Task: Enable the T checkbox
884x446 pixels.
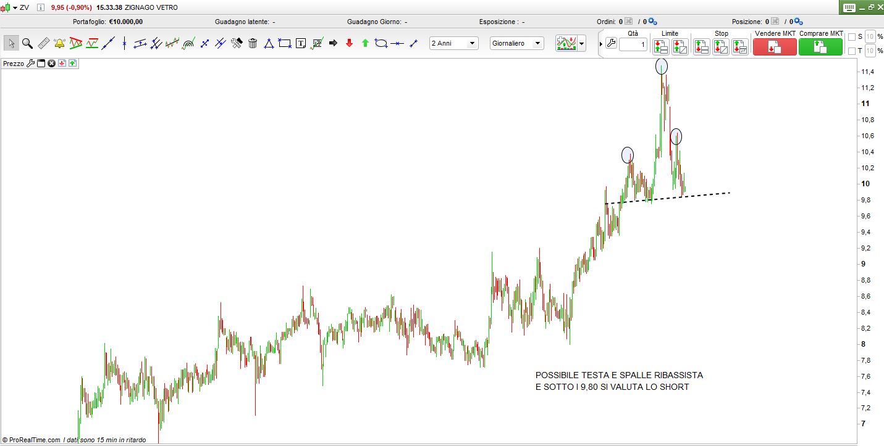Action: [852, 51]
